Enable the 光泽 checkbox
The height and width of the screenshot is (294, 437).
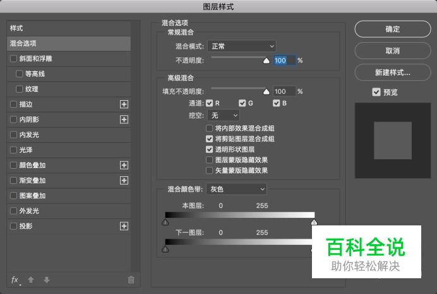pyautogui.click(x=13, y=150)
